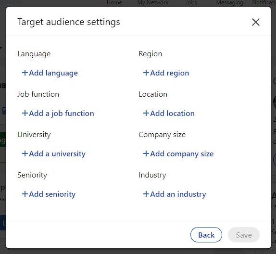Click plus icon beside Add a university
The image size is (276, 254).
[25, 153]
